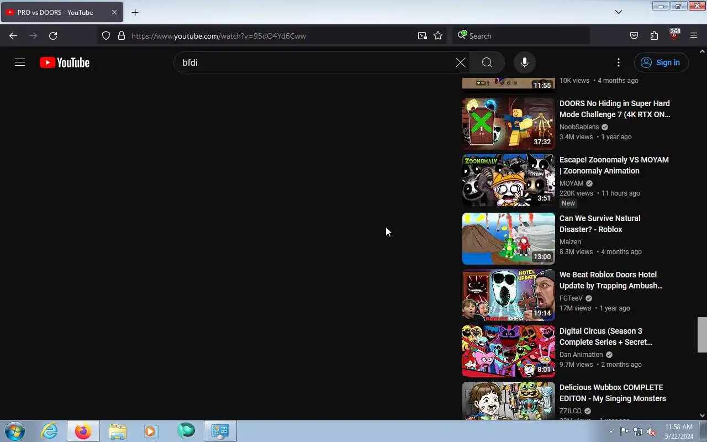Viewport: 707px width, 442px height.
Task: Sign in to YouTube
Action: pyautogui.click(x=661, y=62)
